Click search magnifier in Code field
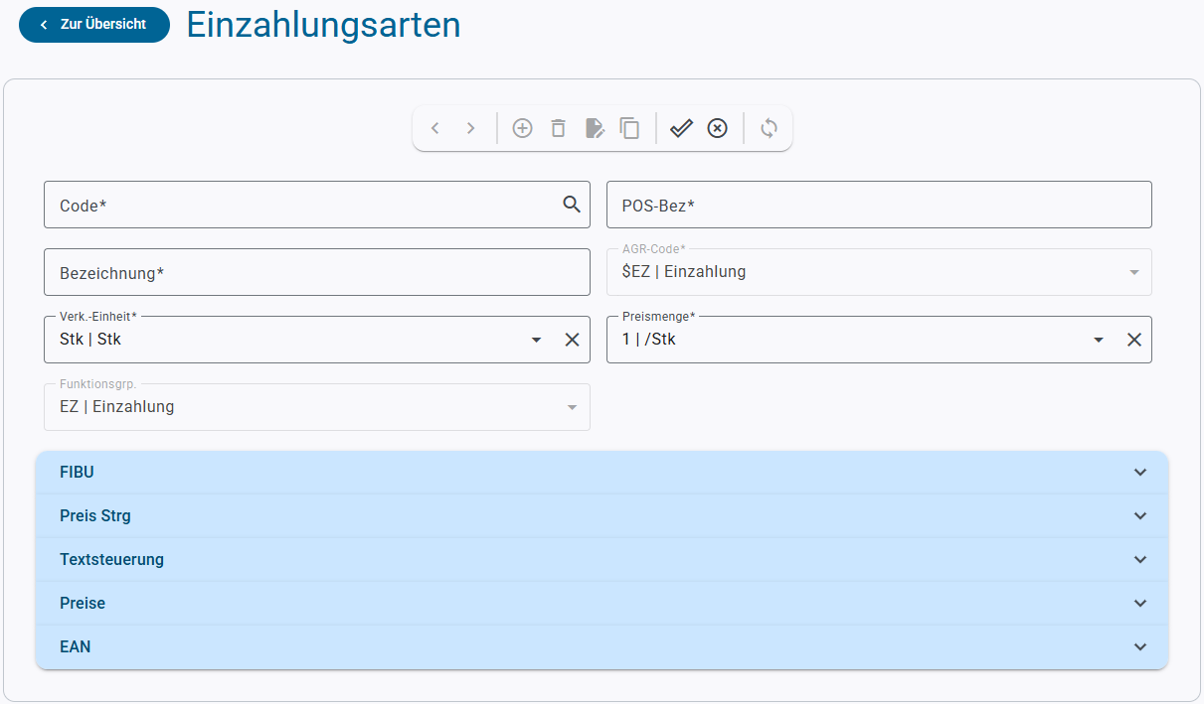 [x=572, y=205]
